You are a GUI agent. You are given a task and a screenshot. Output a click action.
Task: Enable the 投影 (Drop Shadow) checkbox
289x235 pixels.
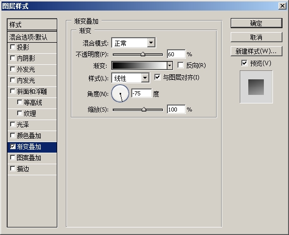click(13, 47)
